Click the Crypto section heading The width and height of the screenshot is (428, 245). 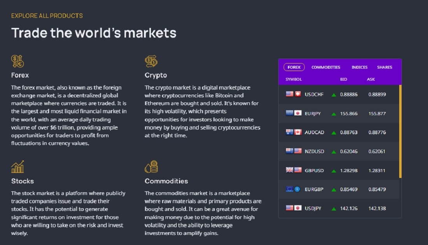click(x=156, y=75)
